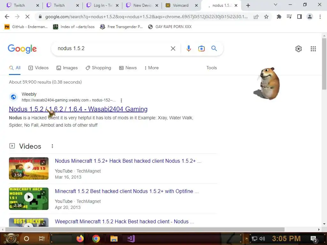Image resolution: width=327 pixels, height=245 pixels.
Task: Expand the More search filters menu
Action: click(x=152, y=68)
